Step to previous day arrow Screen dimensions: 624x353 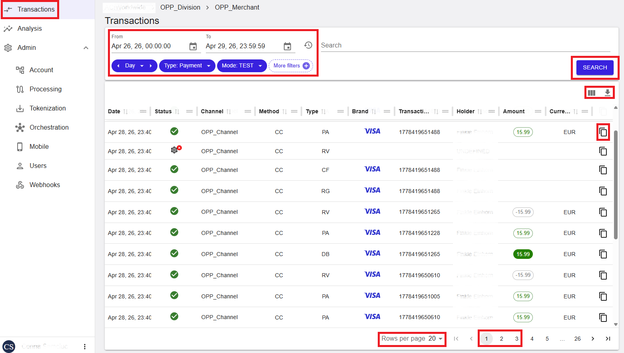tap(118, 66)
